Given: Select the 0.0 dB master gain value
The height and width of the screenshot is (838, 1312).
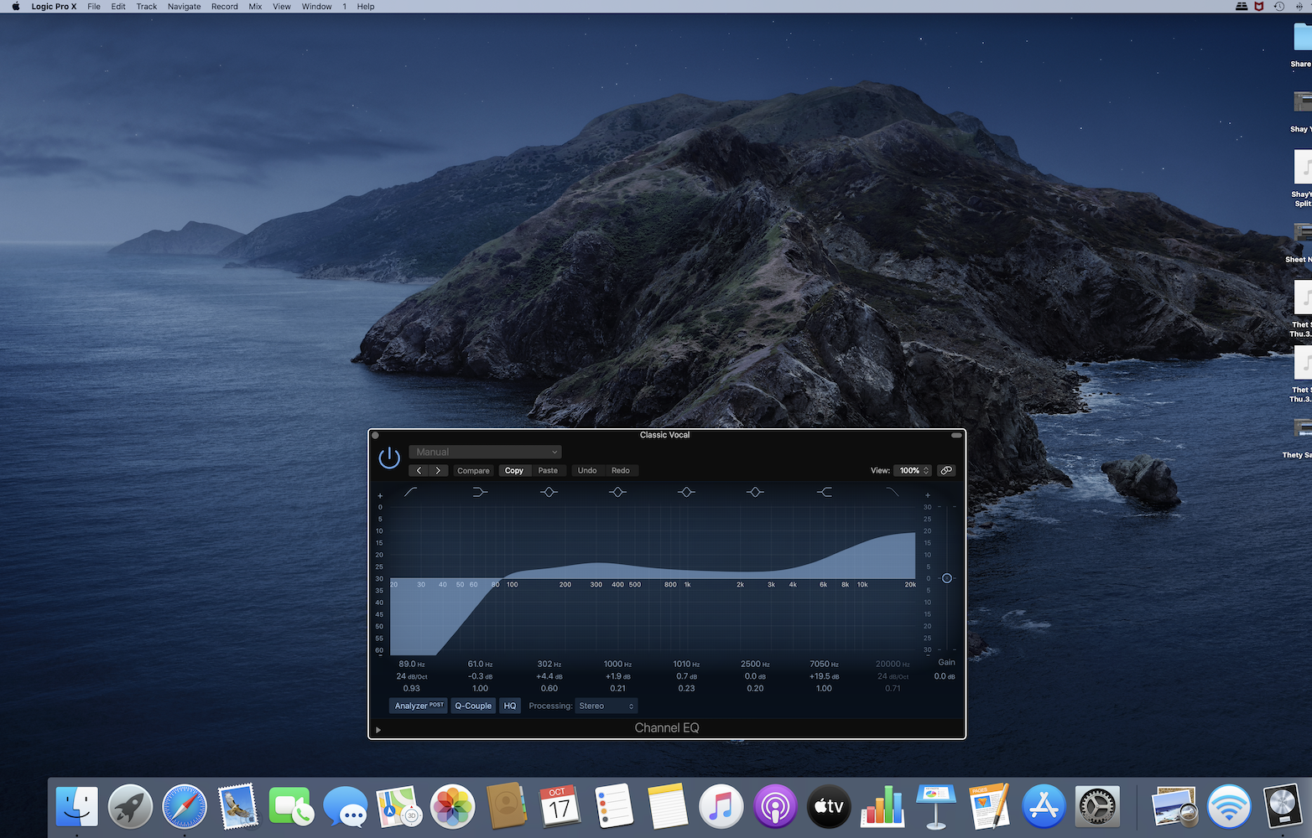Looking at the screenshot, I should (x=945, y=676).
